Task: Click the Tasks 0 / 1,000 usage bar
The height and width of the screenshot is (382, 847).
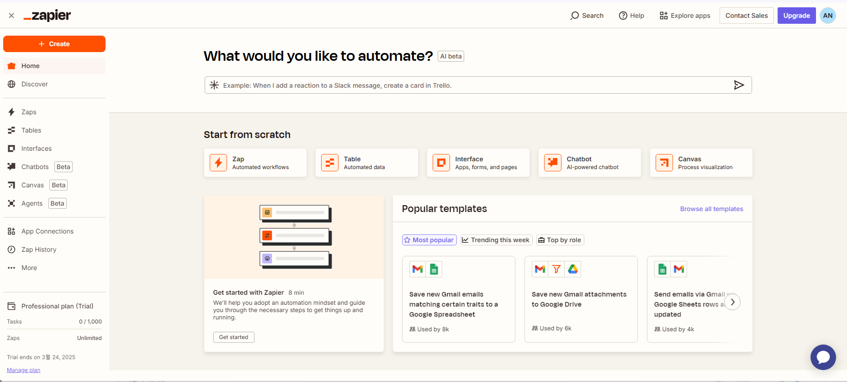Action: (54, 329)
